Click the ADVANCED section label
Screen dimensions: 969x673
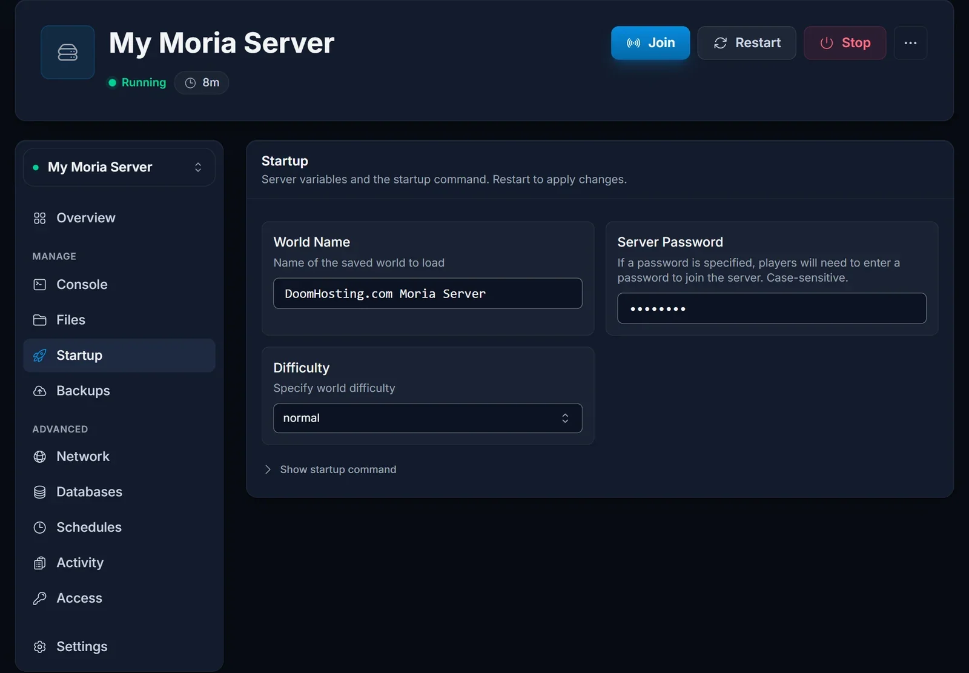tap(60, 429)
